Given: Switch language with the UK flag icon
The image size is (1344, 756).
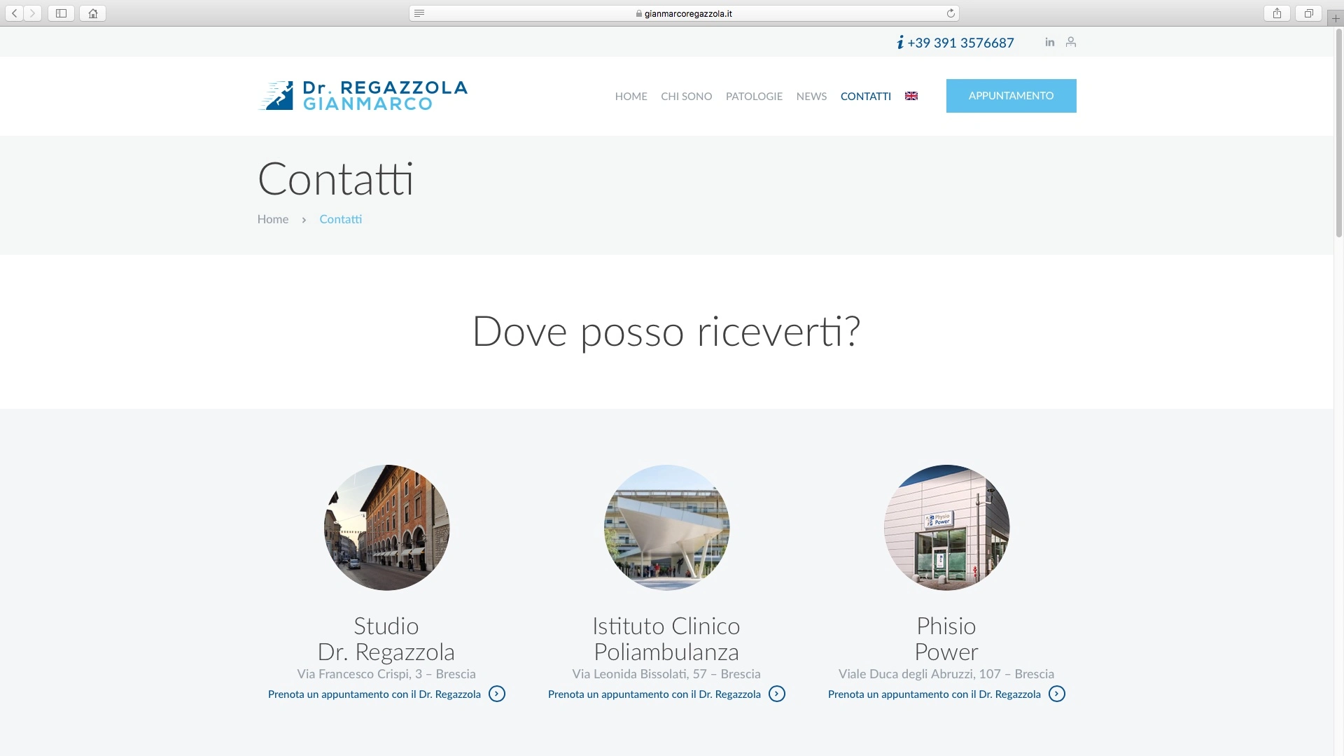Looking at the screenshot, I should coord(911,96).
